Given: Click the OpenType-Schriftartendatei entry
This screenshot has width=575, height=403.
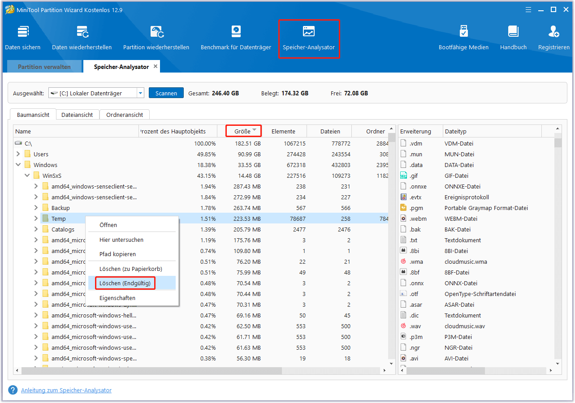Looking at the screenshot, I should point(480,294).
